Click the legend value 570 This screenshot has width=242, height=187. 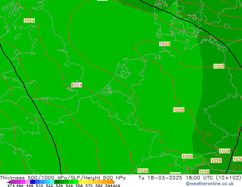pos(89,185)
